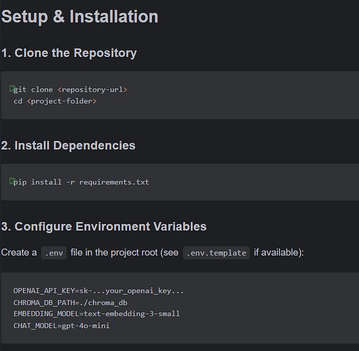The image size is (359, 351).
Task: Click the OPENAI_API_KEY line
Action: click(98, 291)
